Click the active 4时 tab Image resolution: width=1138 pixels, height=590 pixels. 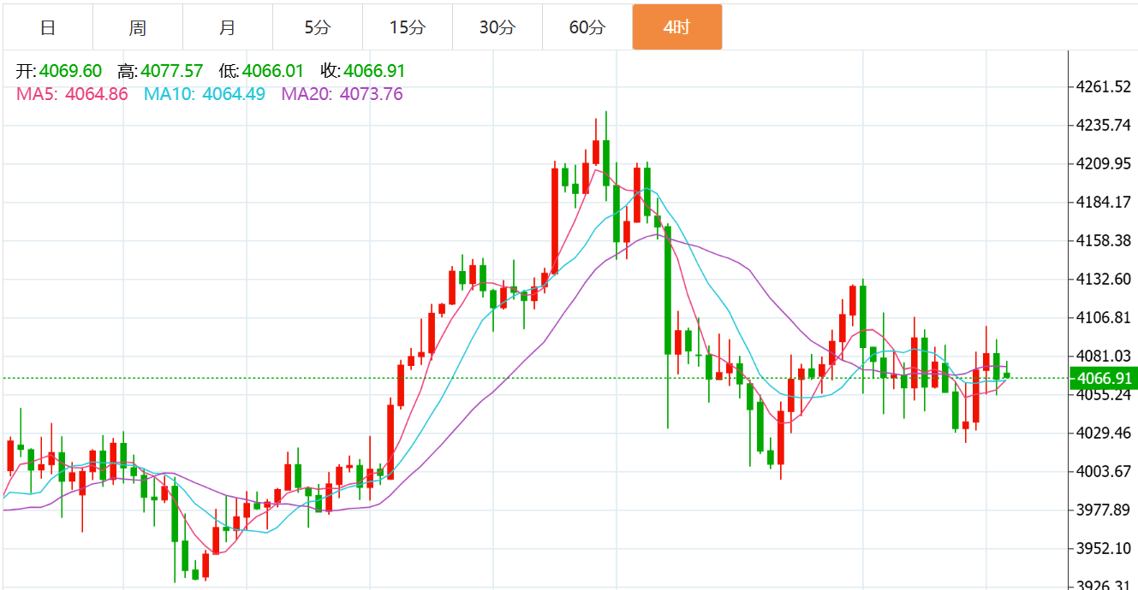click(676, 27)
